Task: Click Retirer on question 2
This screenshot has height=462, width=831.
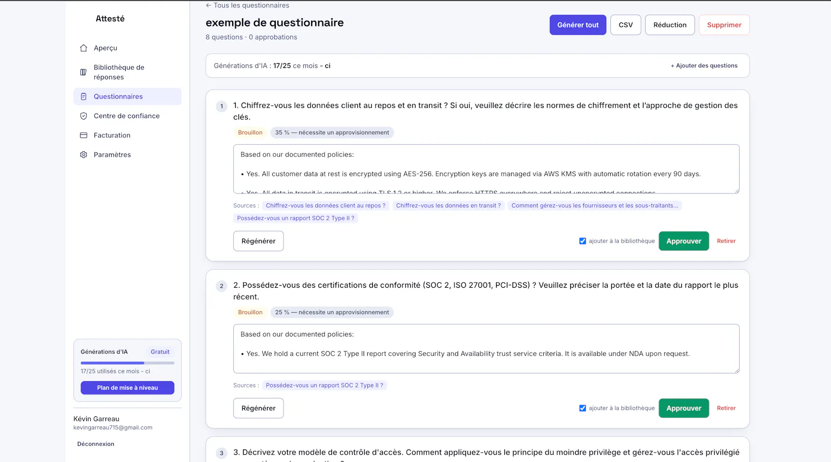Action: click(x=726, y=408)
